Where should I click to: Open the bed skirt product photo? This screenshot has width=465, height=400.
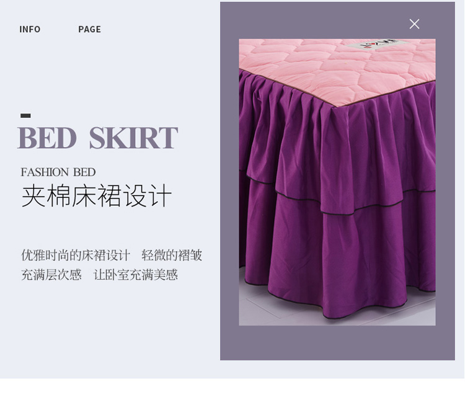click(337, 182)
